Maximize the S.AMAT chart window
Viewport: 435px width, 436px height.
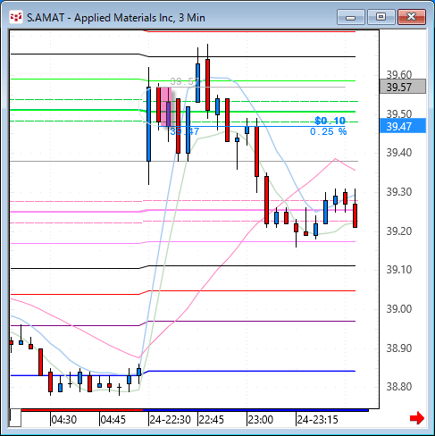tap(381, 17)
